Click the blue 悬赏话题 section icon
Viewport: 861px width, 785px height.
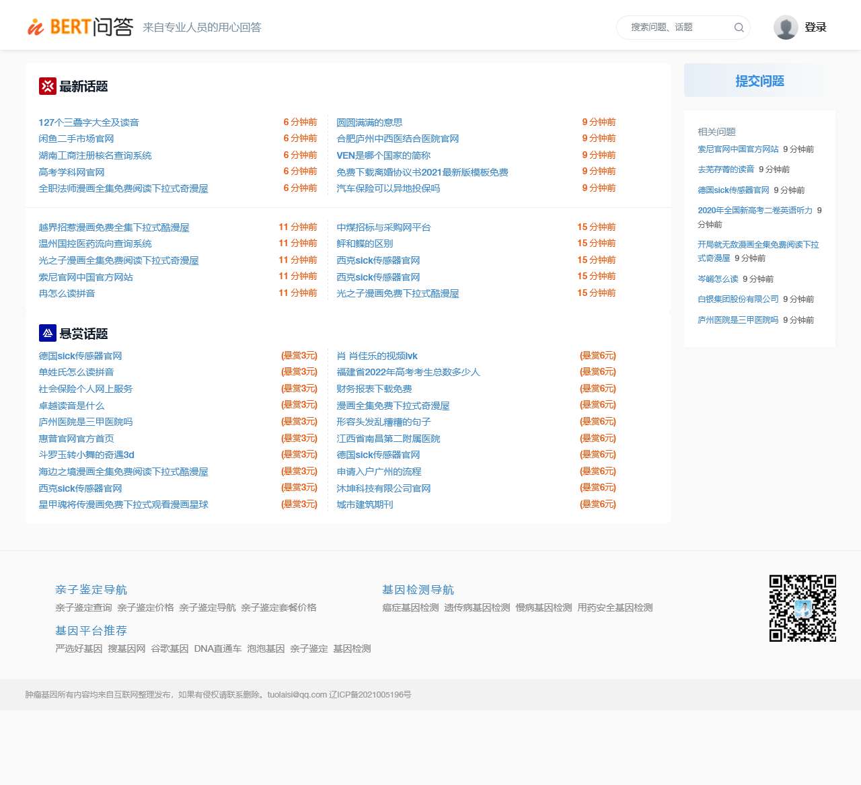(x=47, y=333)
